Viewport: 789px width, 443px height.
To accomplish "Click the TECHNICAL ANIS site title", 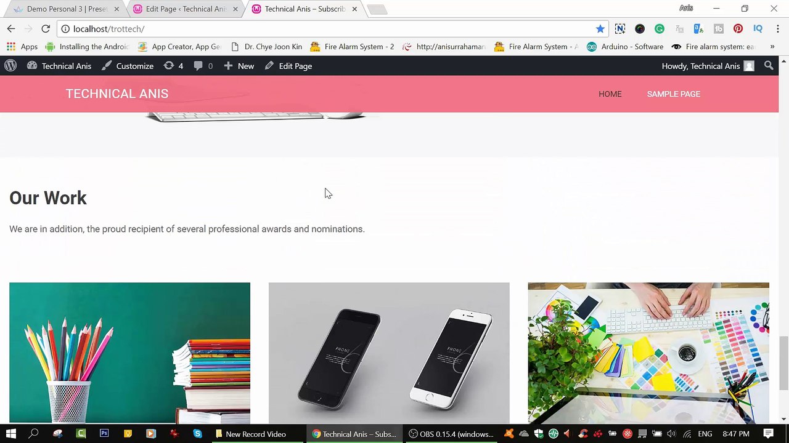I will tap(117, 94).
